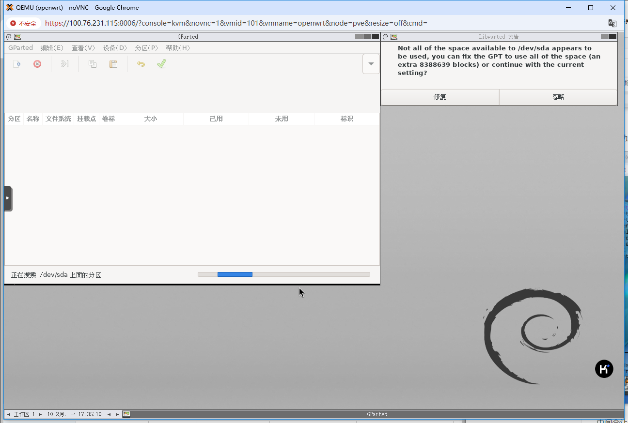Click the partition search progress bar
The image size is (628, 423).
284,274
